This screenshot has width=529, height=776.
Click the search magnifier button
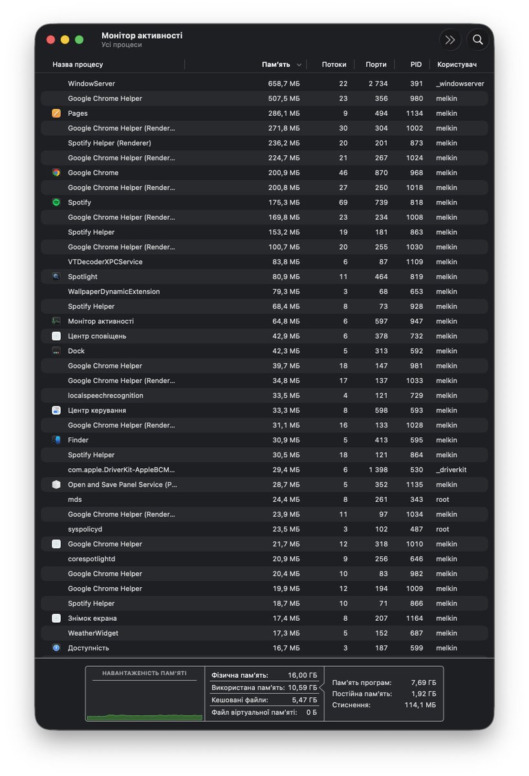click(x=478, y=40)
